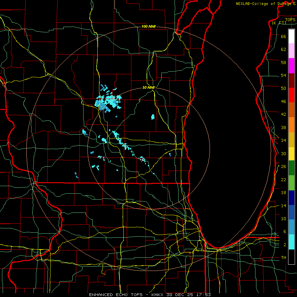Click the 66 legend value
This screenshot has width=297, height=297.
283,37
